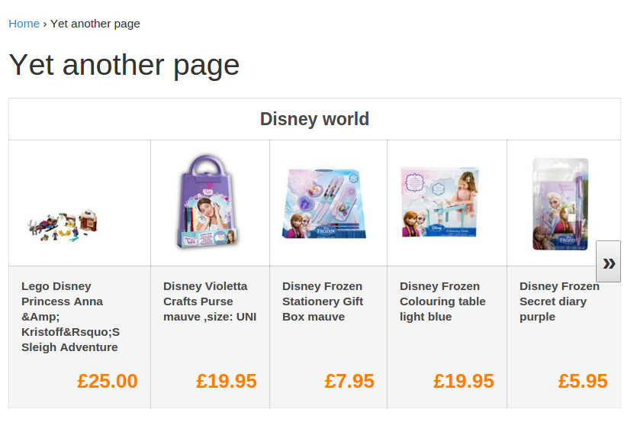Click Lego Disney Princess Anna product title
The image size is (637, 432).
[x=71, y=317]
